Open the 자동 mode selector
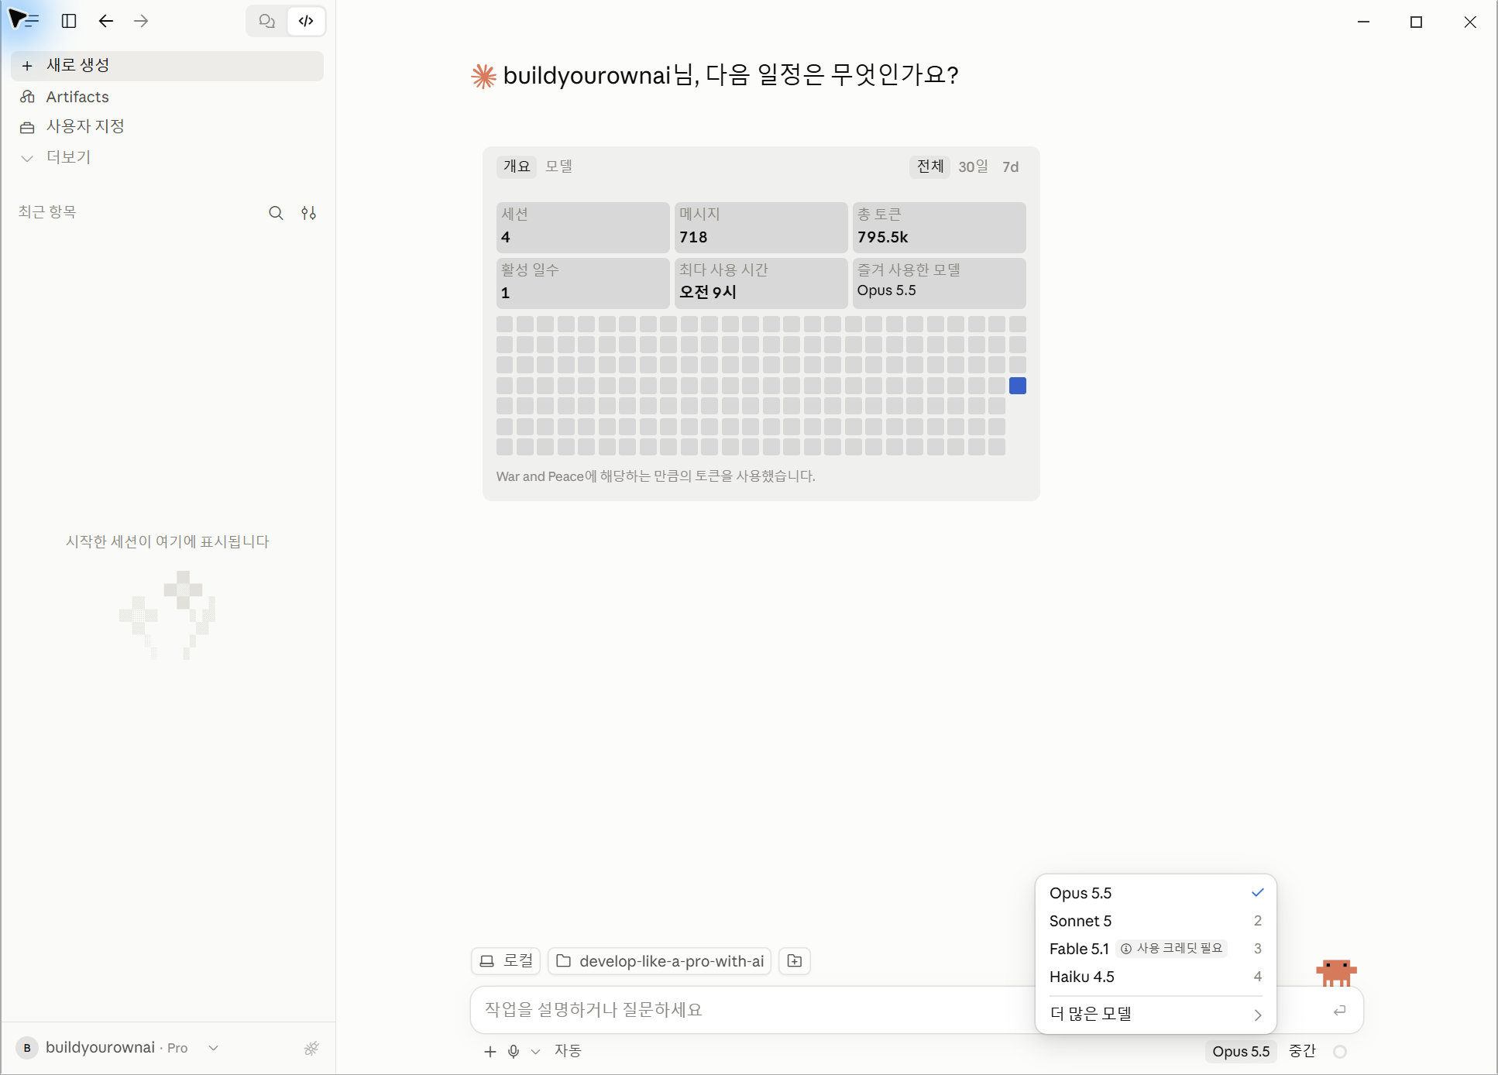The width and height of the screenshot is (1498, 1075). tap(568, 1051)
